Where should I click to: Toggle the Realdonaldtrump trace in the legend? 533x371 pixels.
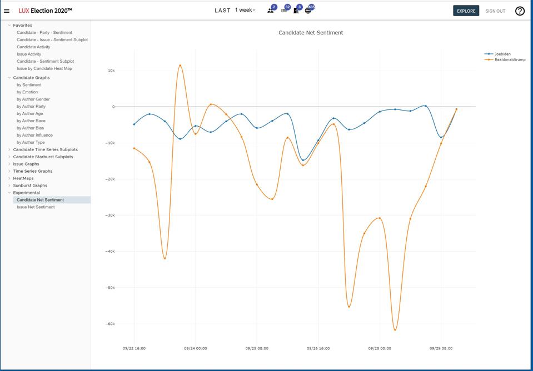[x=509, y=59]
